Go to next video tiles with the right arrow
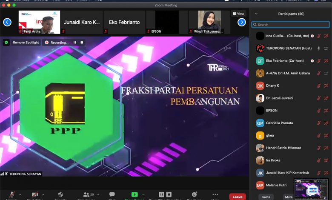This screenshot has width=332, height=200. tap(242, 22)
